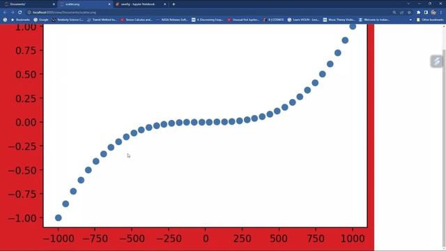Open the apps icon in bookmarks bar
446x251 pixels.
click(x=5, y=20)
